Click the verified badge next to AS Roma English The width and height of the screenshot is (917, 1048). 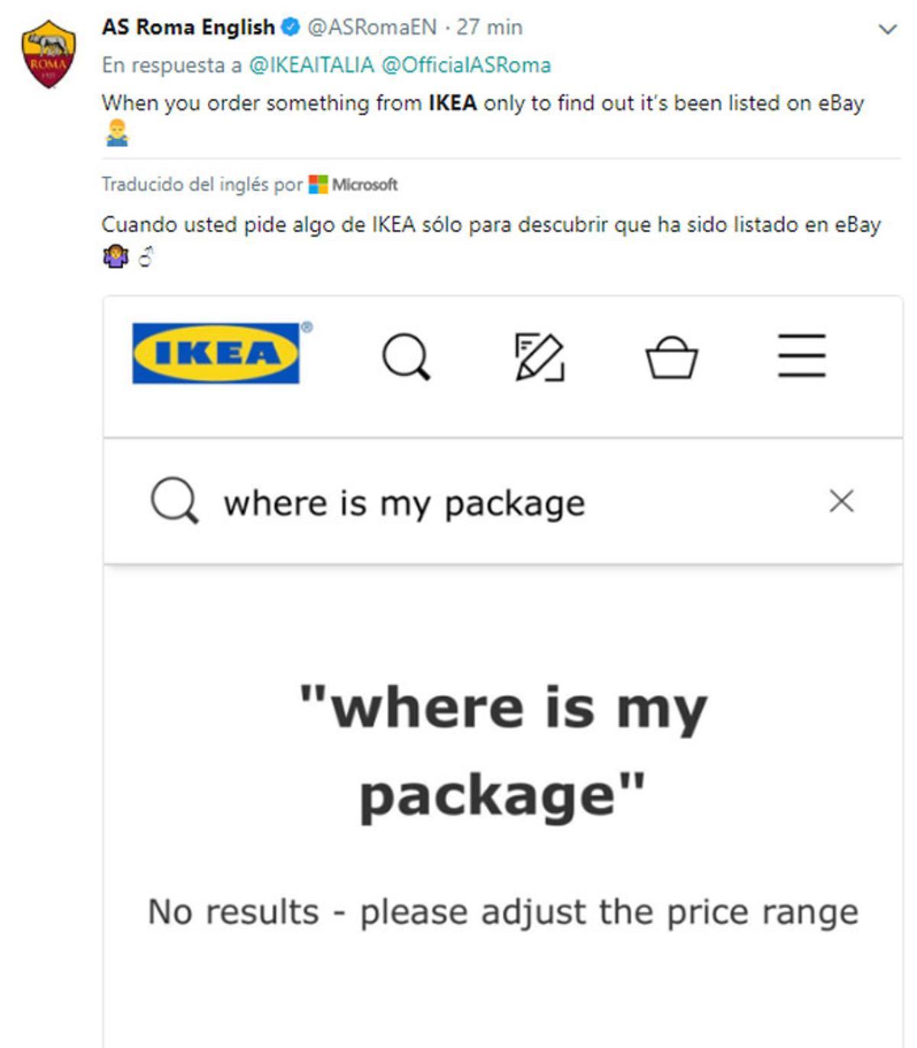click(290, 25)
